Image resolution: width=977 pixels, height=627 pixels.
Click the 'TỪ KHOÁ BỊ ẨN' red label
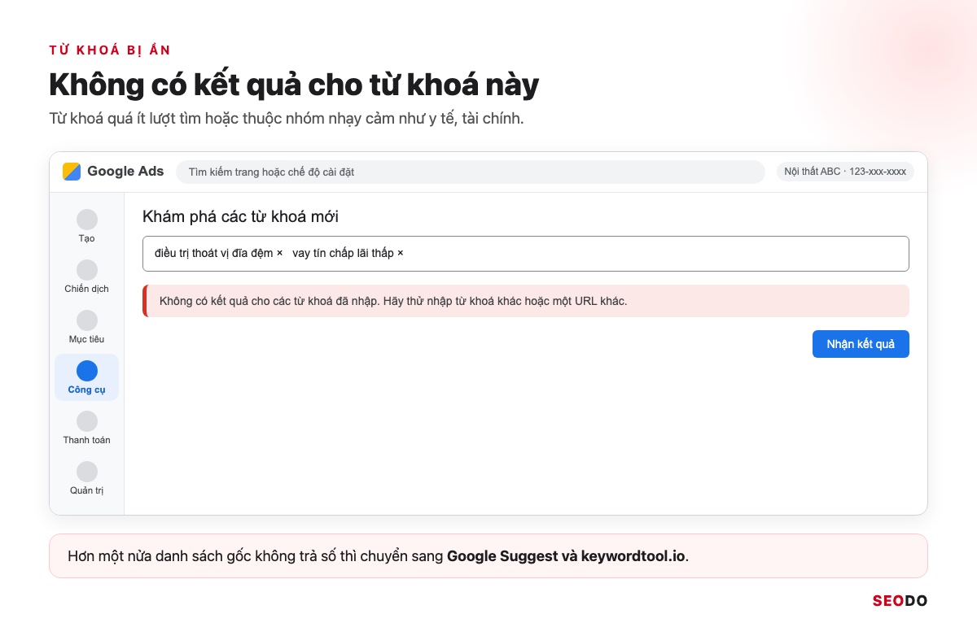pos(110,50)
